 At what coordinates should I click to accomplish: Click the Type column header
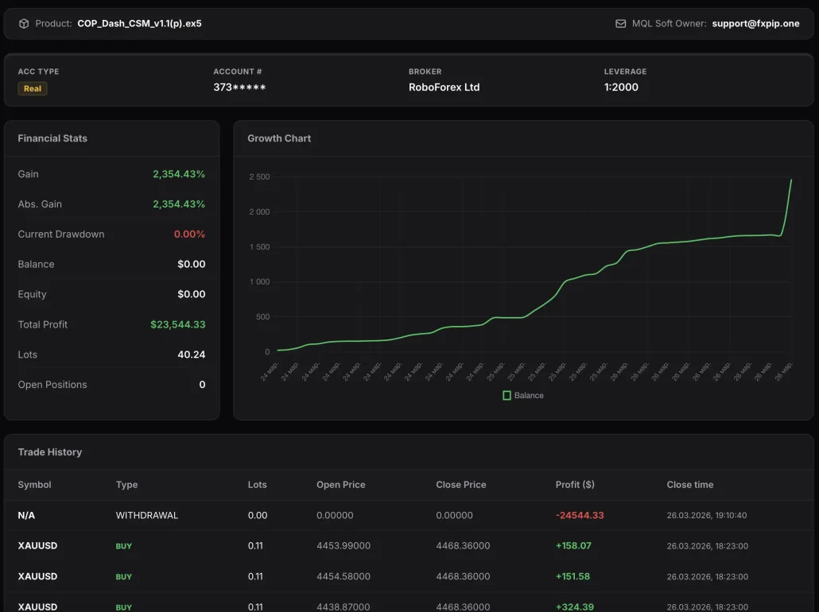tap(127, 485)
